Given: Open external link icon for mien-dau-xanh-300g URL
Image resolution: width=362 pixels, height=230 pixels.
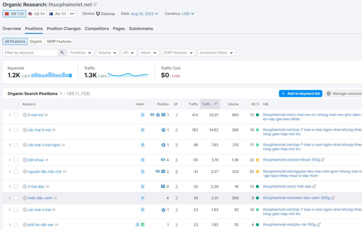Looking at the screenshot, I should click(x=333, y=198).
